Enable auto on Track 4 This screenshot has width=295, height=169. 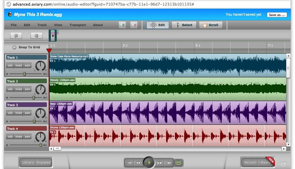[27, 137]
